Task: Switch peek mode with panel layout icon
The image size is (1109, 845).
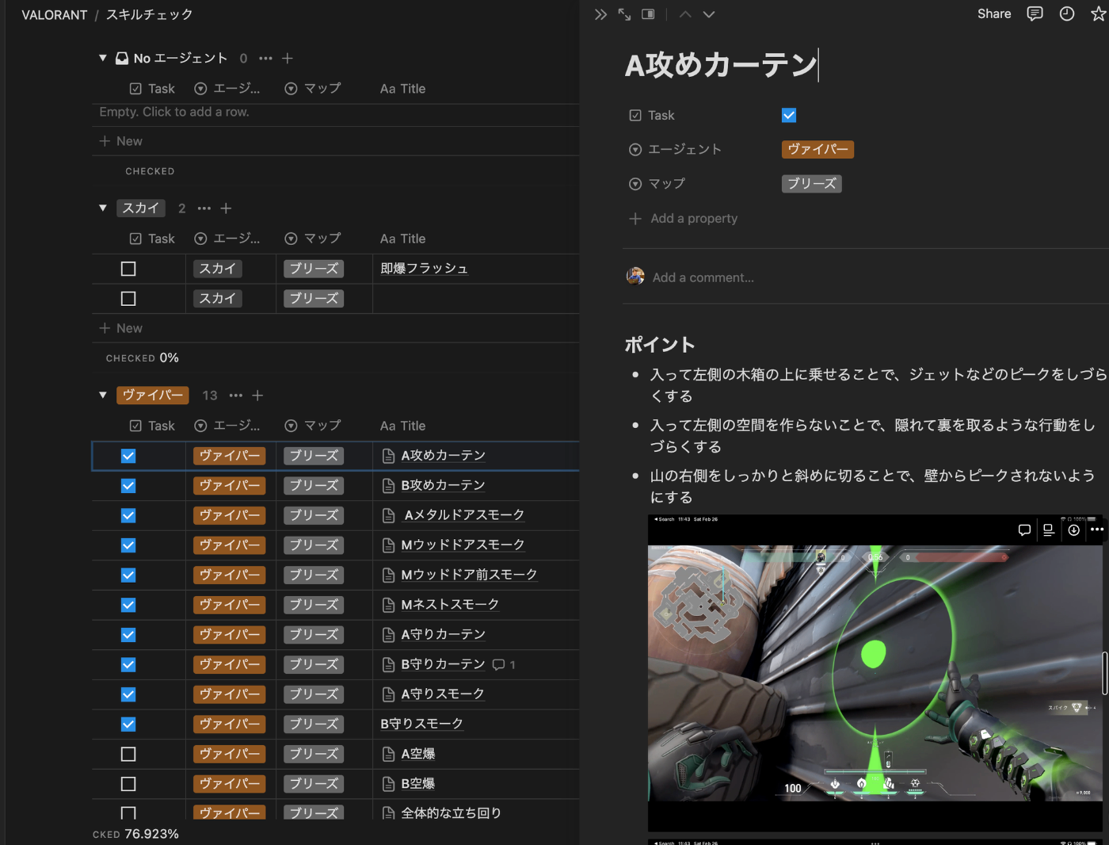Action: tap(648, 14)
